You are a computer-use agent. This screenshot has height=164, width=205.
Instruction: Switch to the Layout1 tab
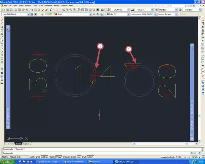tap(26, 143)
